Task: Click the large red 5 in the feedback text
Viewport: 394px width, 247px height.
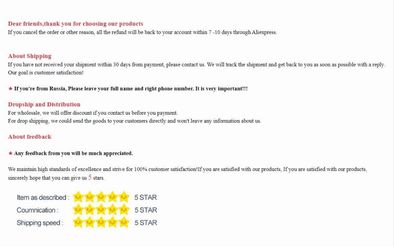Action: click(x=90, y=177)
